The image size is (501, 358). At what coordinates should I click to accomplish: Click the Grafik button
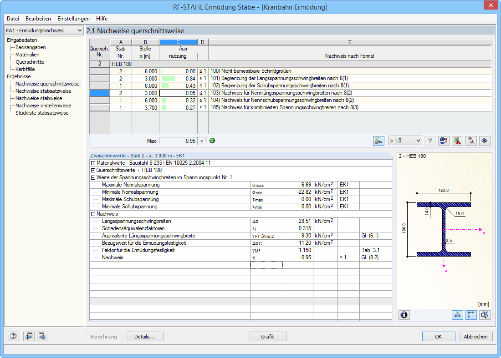(x=268, y=337)
